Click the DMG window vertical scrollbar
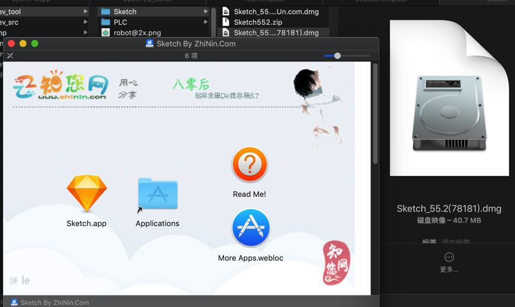Screen dimensions: 515x307 pos(375,114)
